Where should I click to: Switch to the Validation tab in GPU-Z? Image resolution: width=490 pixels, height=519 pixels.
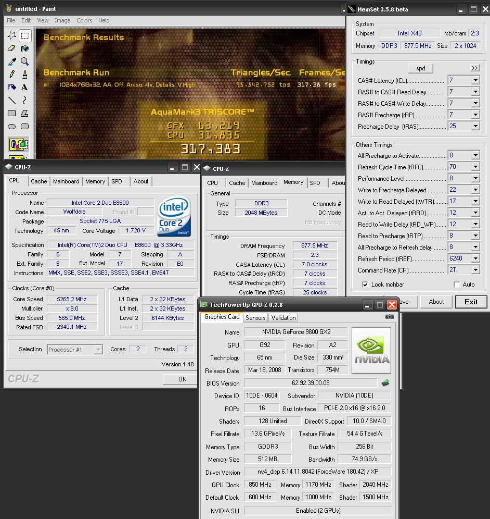283,318
